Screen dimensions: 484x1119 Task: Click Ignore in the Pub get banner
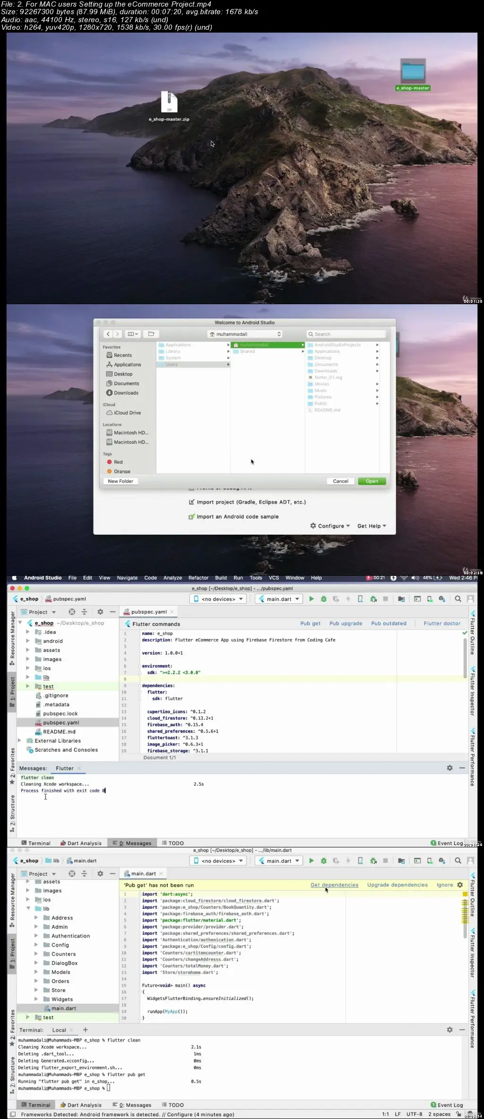point(445,885)
